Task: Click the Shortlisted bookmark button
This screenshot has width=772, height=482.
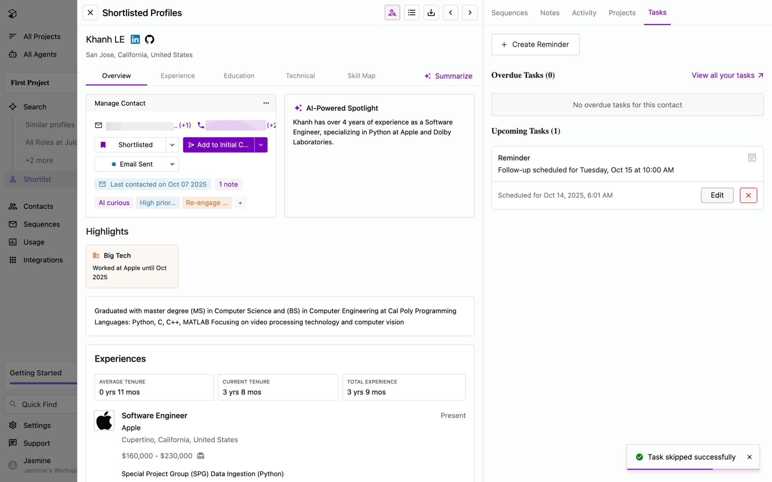Action: click(x=130, y=145)
